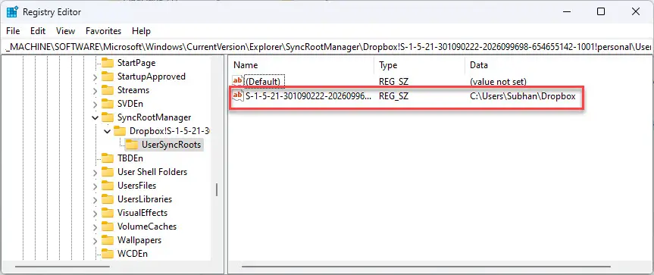Image resolution: width=654 pixels, height=275 pixels.
Task: Click the tree pane horizontal scrollbar
Action: (x=63, y=267)
